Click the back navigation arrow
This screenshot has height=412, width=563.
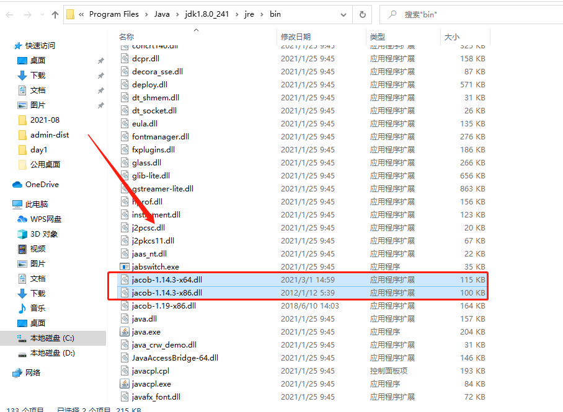9,14
